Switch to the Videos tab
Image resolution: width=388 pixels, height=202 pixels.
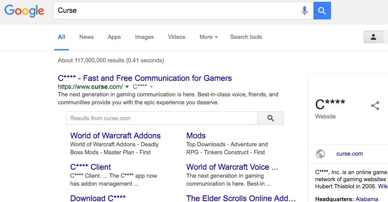coord(177,37)
